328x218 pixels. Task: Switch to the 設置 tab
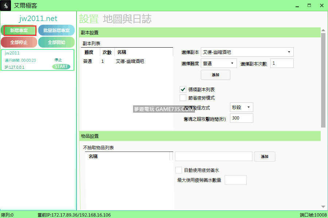tap(89, 19)
